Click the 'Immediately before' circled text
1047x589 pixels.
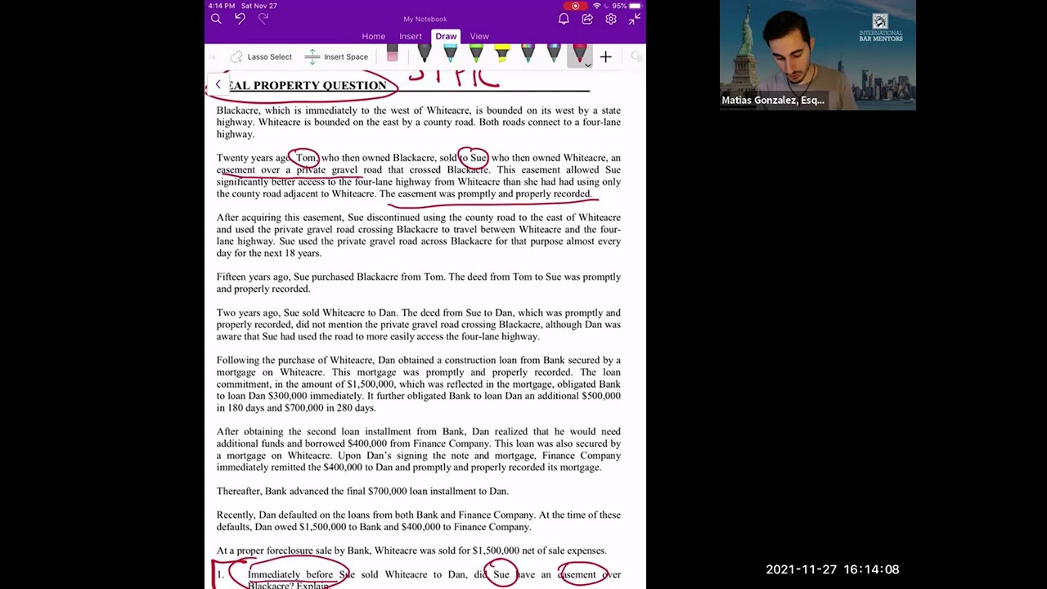(290, 574)
